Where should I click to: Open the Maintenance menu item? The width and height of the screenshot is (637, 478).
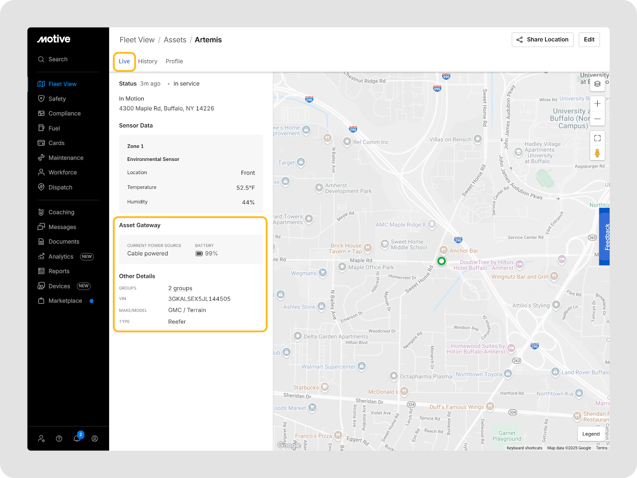(x=66, y=158)
